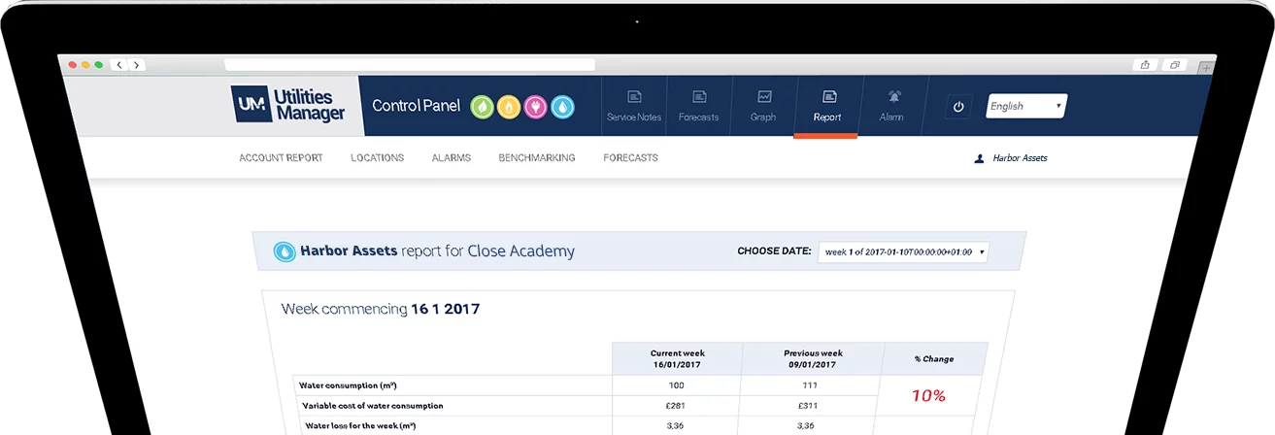1275x435 pixels.
Task: Click the browser address bar
Action: tap(410, 65)
